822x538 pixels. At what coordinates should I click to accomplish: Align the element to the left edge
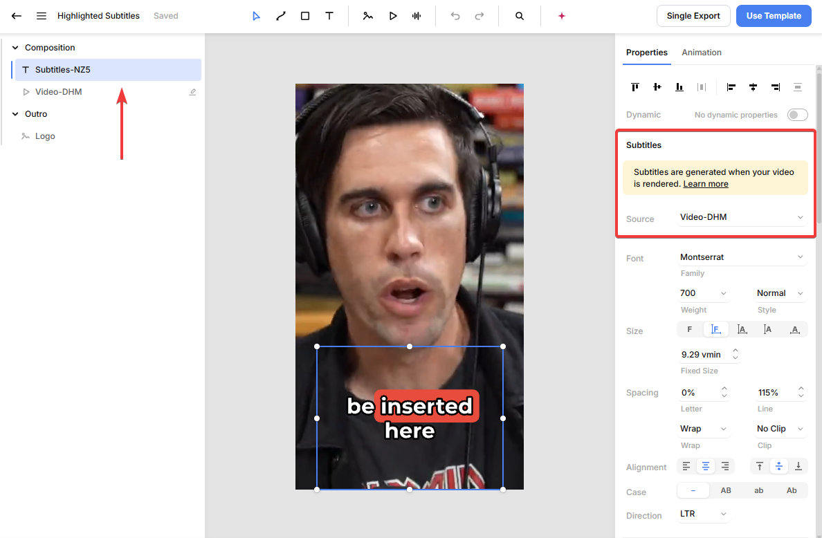click(731, 87)
